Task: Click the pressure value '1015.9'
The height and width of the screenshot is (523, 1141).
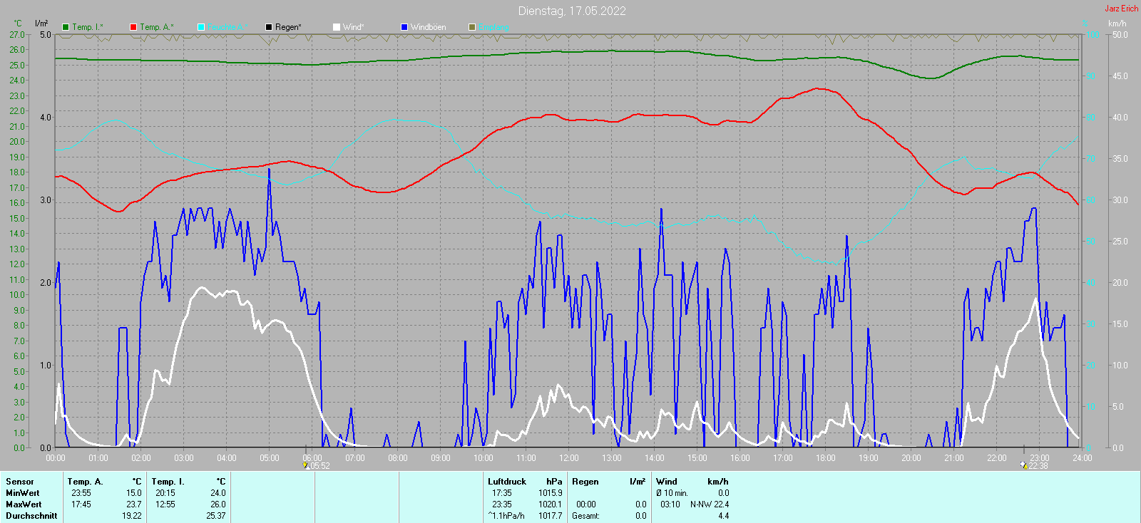Action: tap(551, 493)
